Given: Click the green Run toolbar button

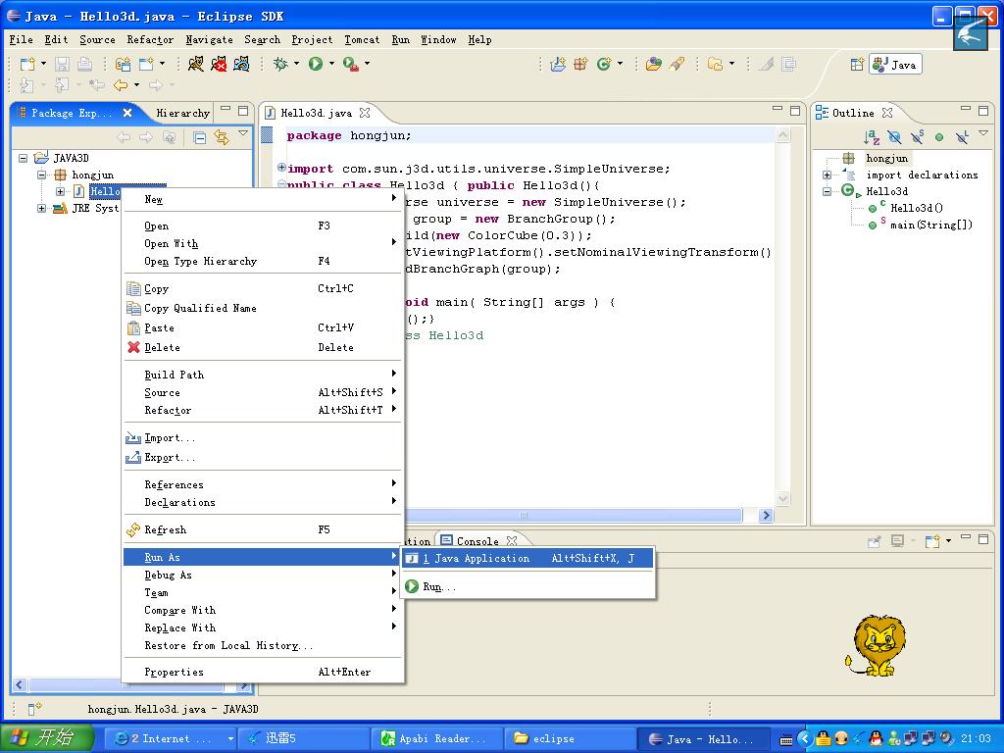Looking at the screenshot, I should click(x=316, y=64).
